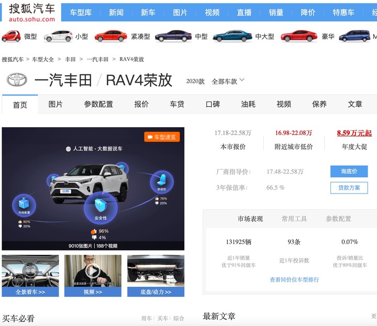The image size is (377, 326).
Task: Open 新车 in top navigation
Action: click(x=148, y=13)
